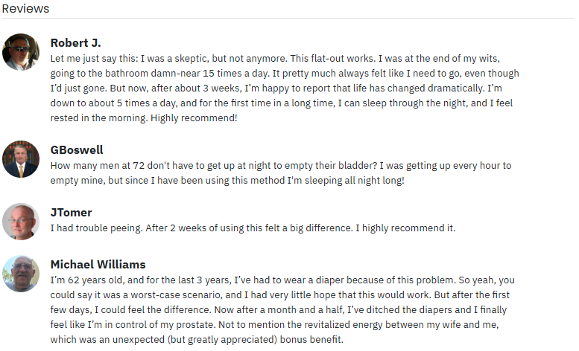This screenshot has height=351, width=579.
Task: Select line starting "How many men at 72"
Action: [281, 166]
